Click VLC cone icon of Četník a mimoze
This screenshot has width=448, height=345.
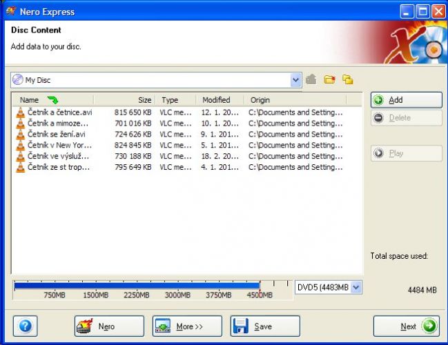pyautogui.click(x=21, y=124)
